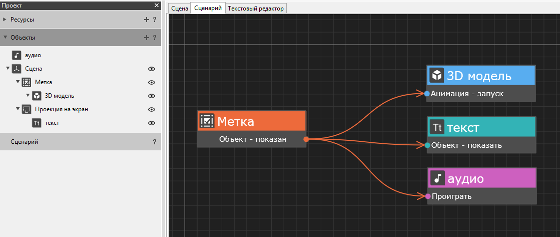Click the audio note icon in the object tree
Image resolution: width=560 pixels, height=237 pixels.
click(x=17, y=55)
